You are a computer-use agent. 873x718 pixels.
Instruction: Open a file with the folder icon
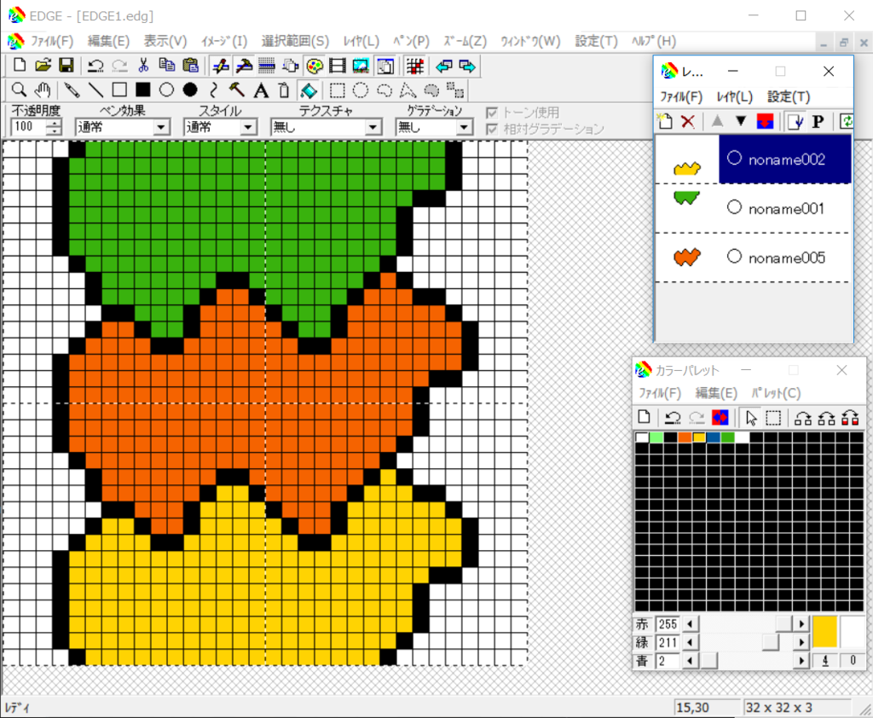43,66
